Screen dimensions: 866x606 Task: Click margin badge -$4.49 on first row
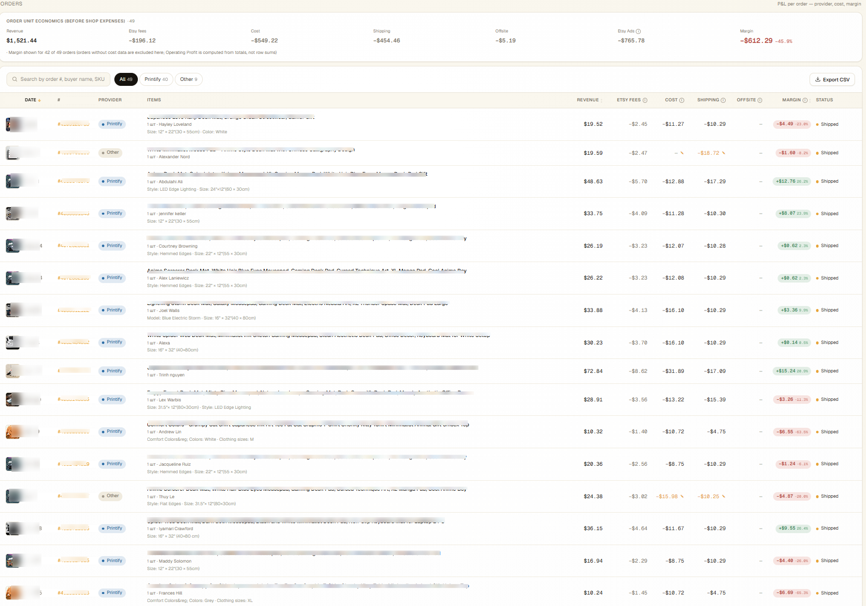[792, 124]
